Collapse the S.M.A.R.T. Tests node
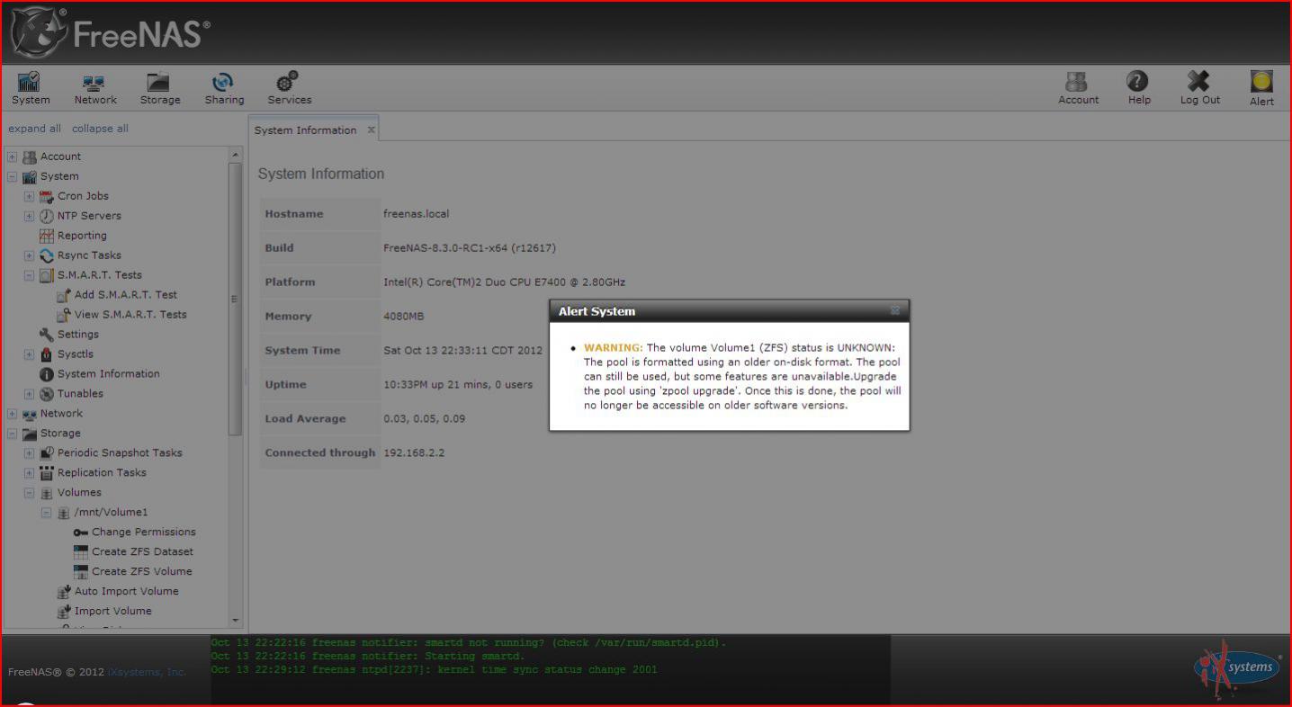 click(x=29, y=275)
